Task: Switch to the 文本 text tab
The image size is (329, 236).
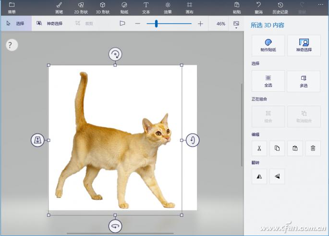Action: tap(146, 7)
